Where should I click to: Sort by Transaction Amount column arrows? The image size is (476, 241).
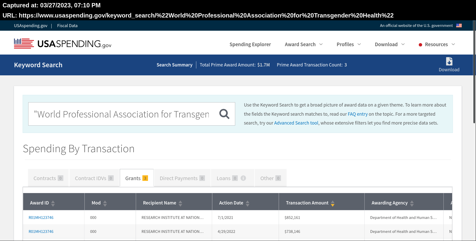point(333,203)
